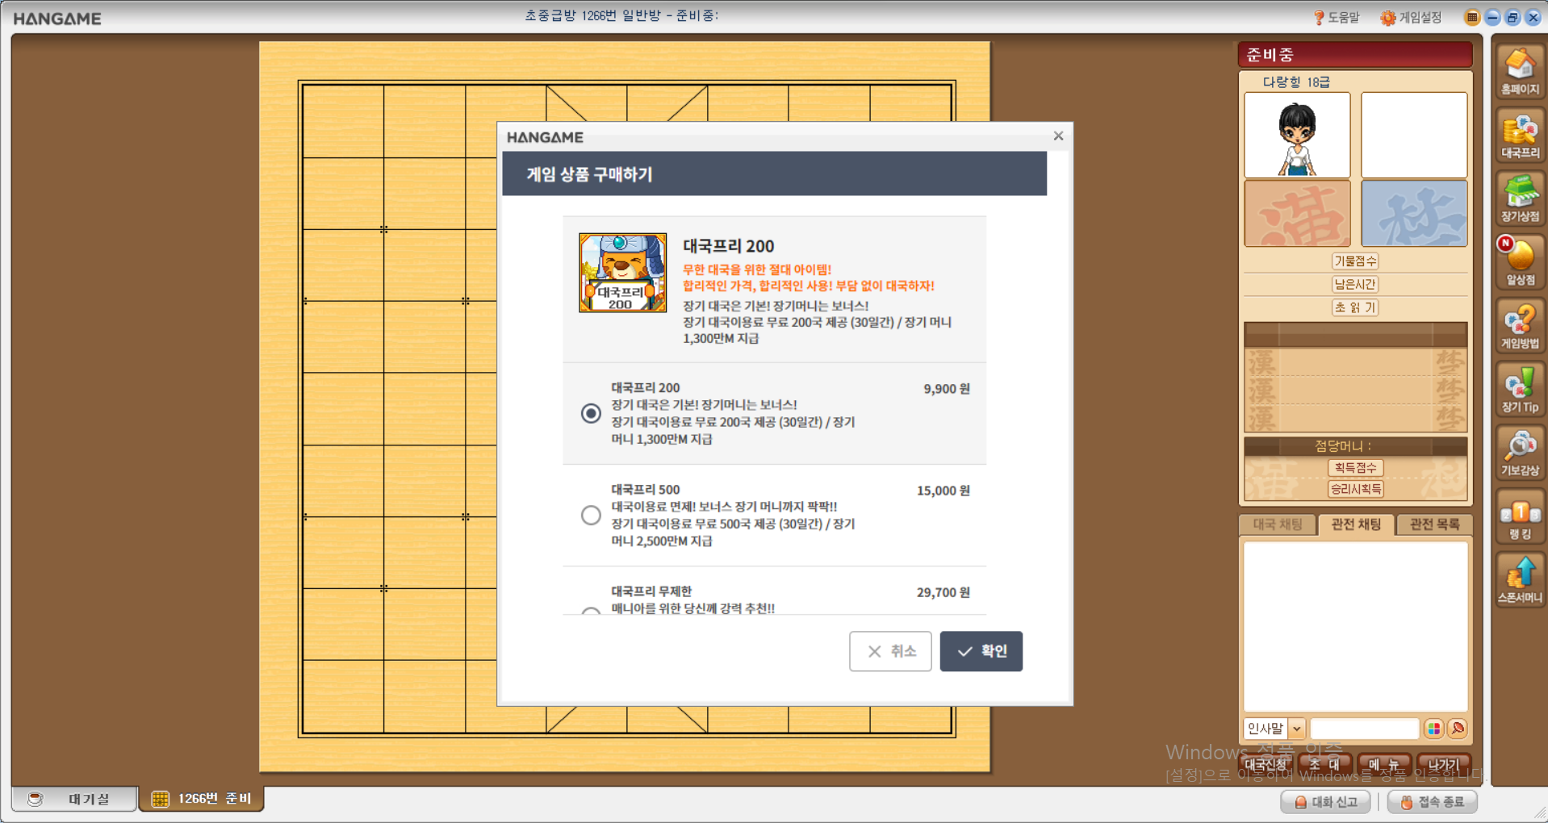Select the 대국프리 500 radio option
The width and height of the screenshot is (1548, 823).
click(591, 515)
